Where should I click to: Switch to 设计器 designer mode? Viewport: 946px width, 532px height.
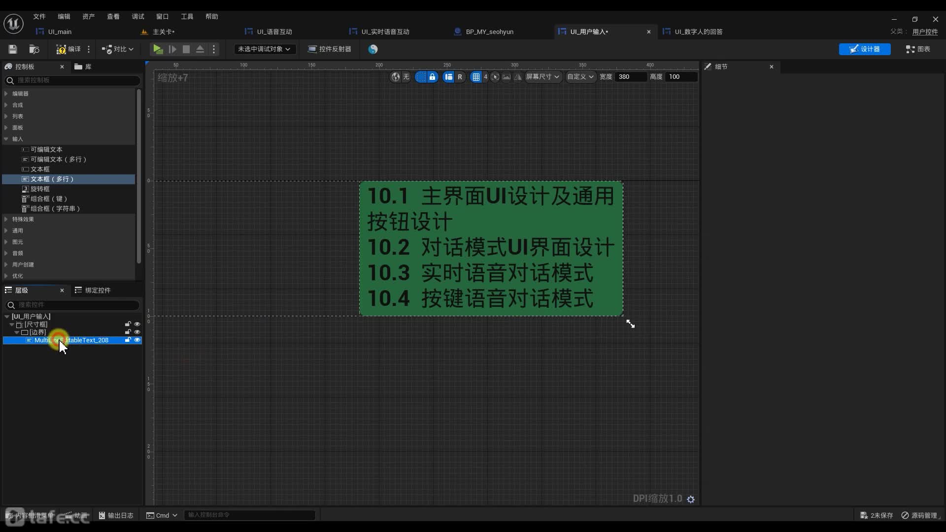(865, 49)
